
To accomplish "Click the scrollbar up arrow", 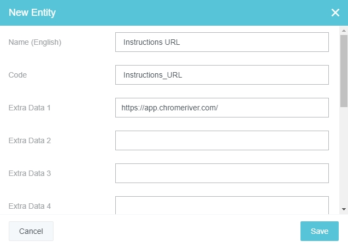I will pyautogui.click(x=344, y=31).
